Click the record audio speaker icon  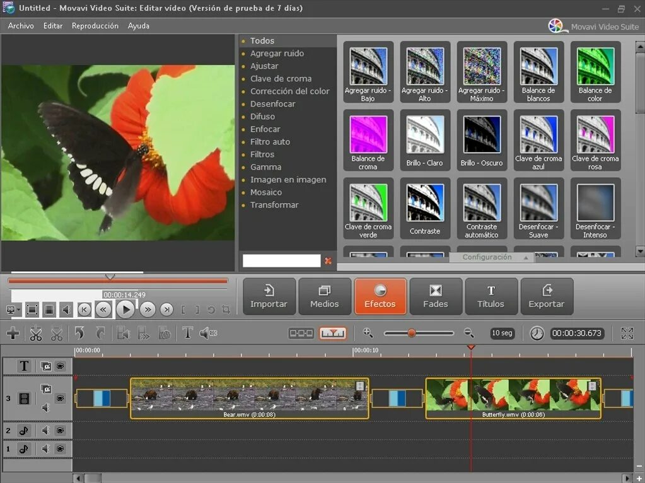(208, 333)
